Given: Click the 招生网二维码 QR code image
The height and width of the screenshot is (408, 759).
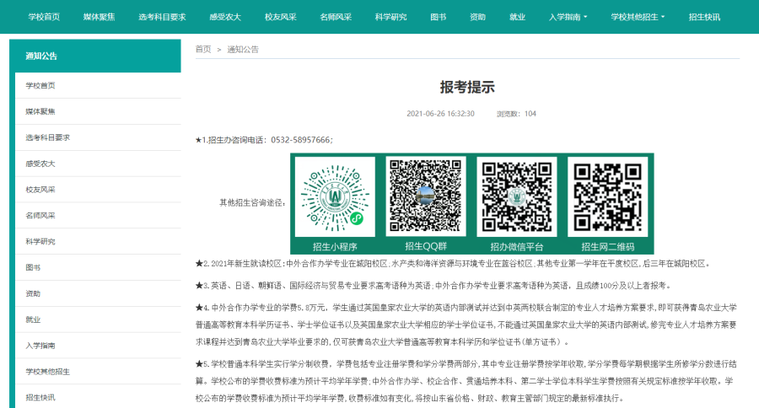Looking at the screenshot, I should tap(606, 196).
